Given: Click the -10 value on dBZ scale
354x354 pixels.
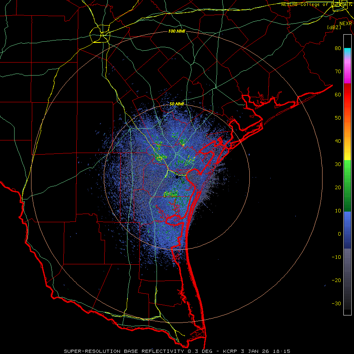Looking at the screenshot, I should click(336, 257).
